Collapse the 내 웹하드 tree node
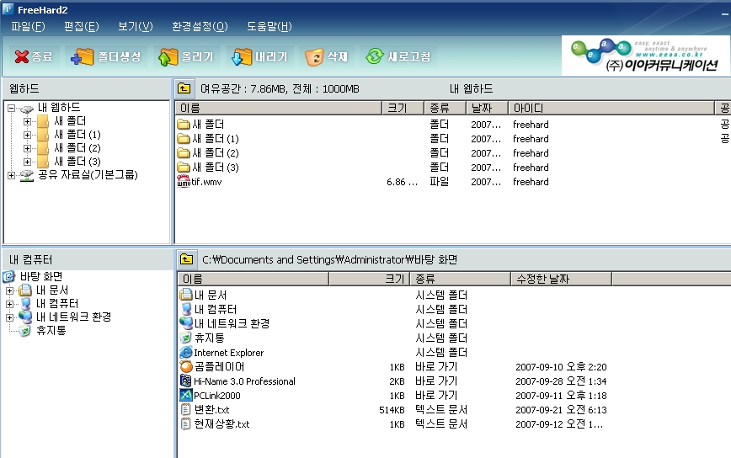Screen dimensions: 731x458 (x=11, y=108)
